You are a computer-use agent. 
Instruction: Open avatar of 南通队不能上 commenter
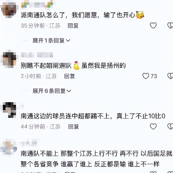click(x=9, y=148)
